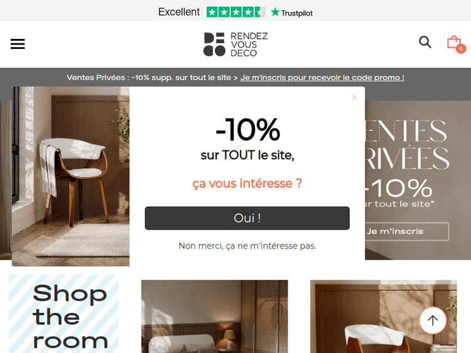
Task: Decline with Non merci, ça ne m'intéresse pas
Action: click(x=247, y=246)
